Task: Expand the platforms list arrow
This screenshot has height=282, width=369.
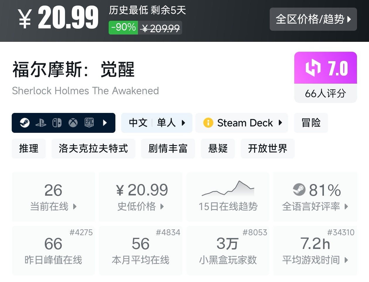Action: pos(105,123)
